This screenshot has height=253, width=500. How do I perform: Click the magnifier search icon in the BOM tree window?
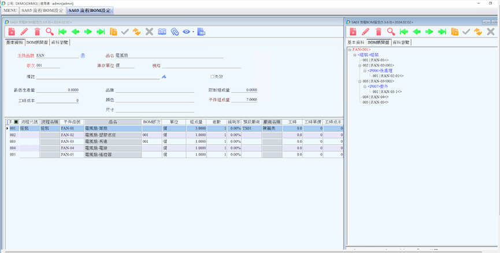coord(391,32)
